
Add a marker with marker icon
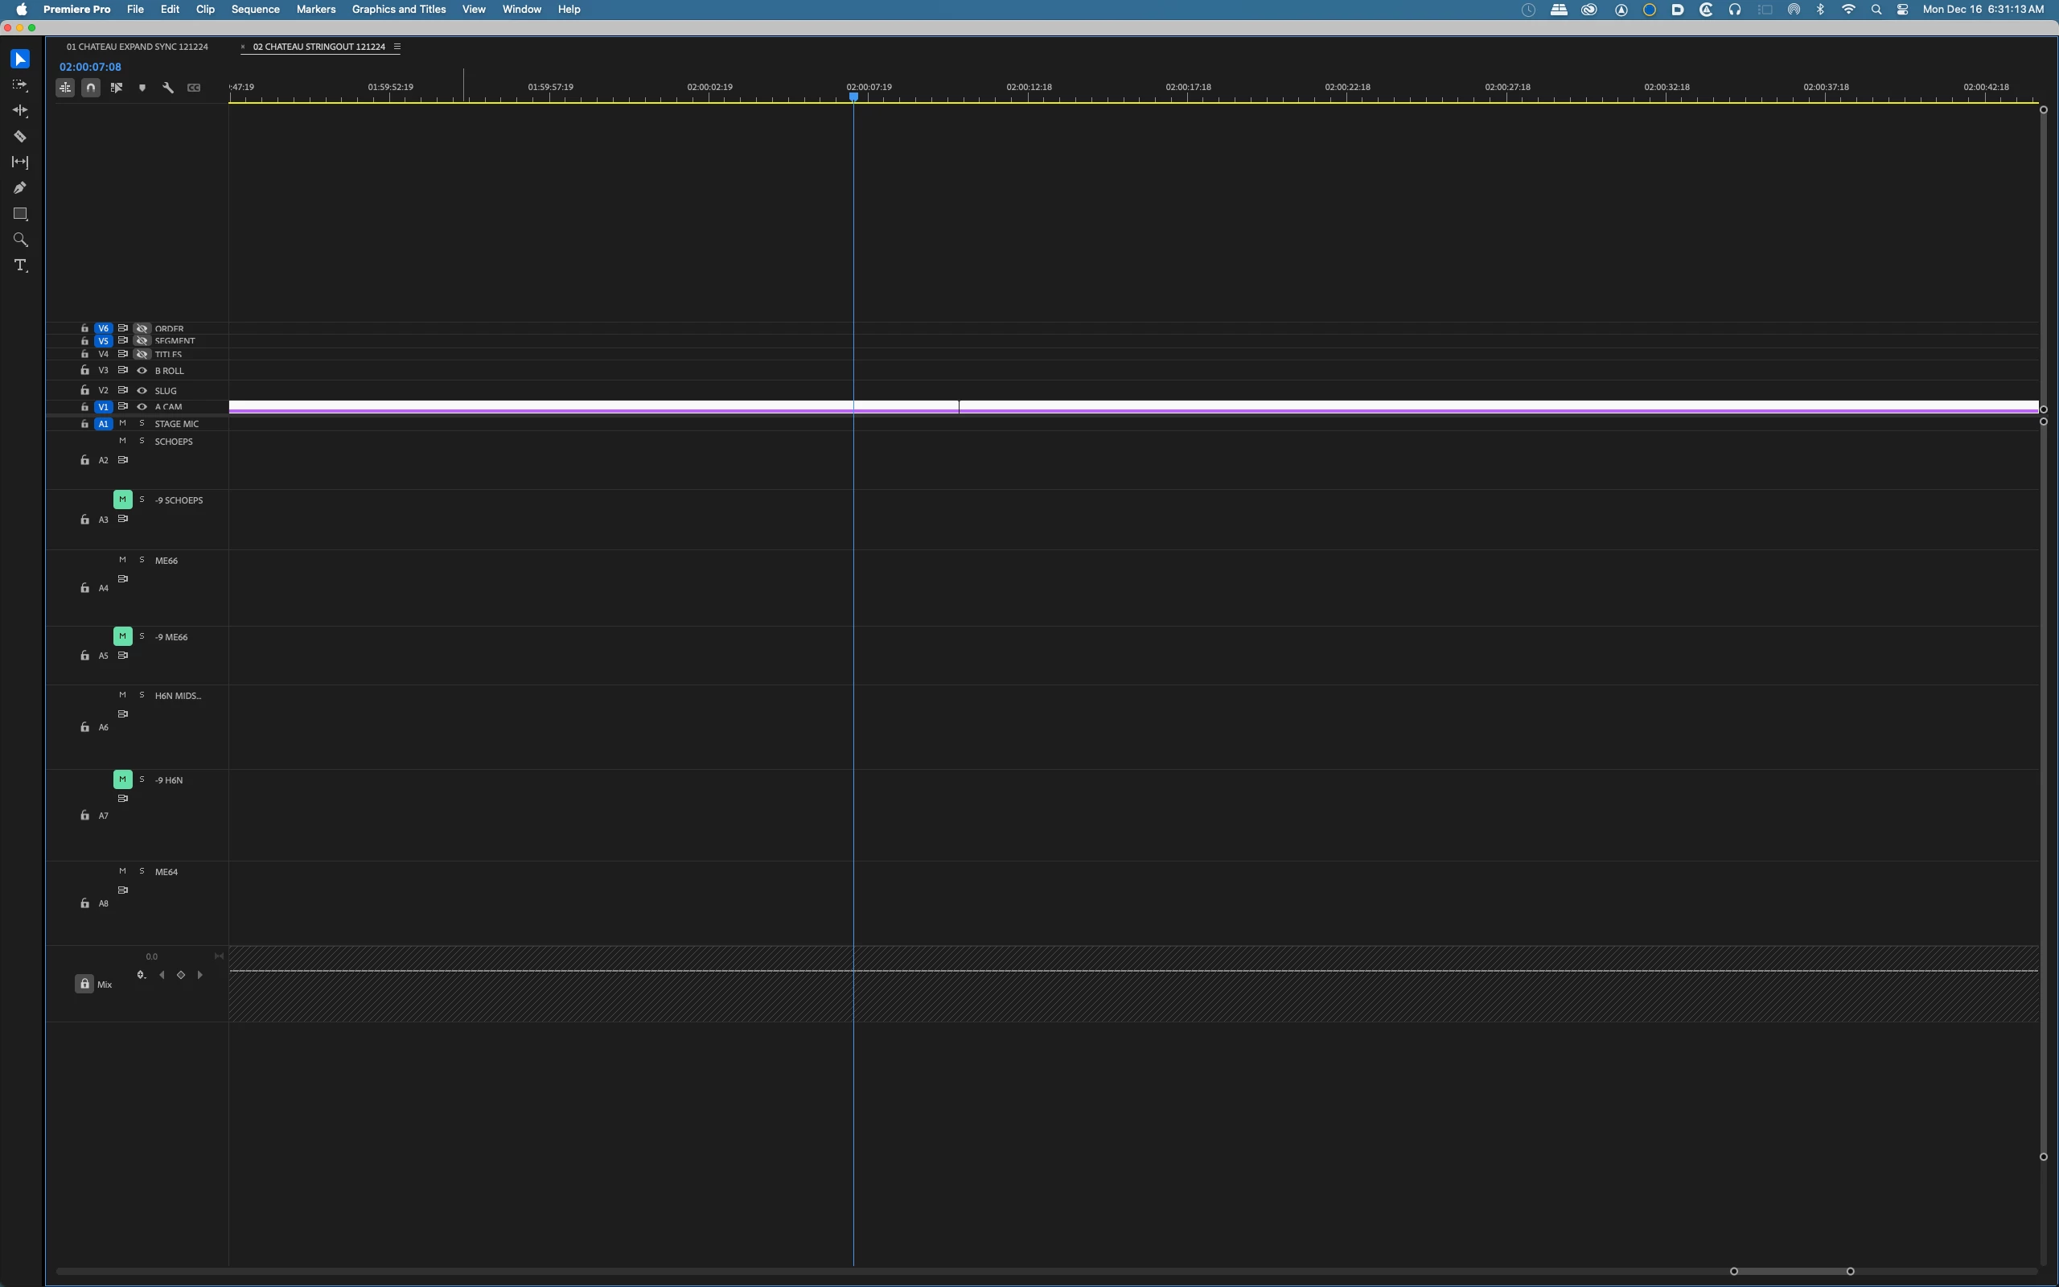click(142, 88)
